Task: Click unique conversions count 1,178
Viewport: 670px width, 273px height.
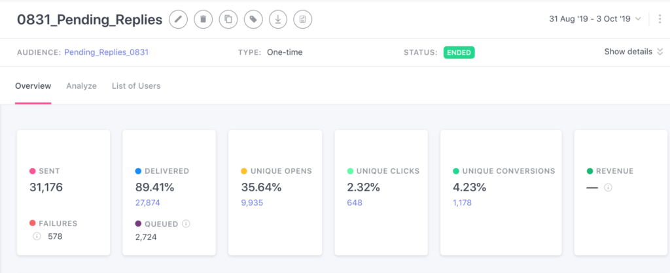Action: pos(463,202)
